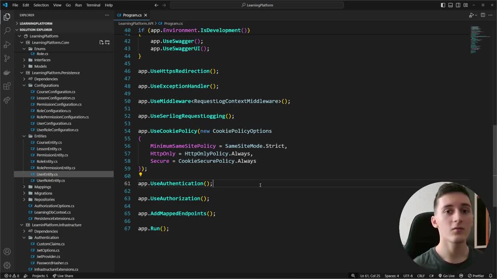
Task: Open JwtProvider.cs file
Action: point(48,257)
